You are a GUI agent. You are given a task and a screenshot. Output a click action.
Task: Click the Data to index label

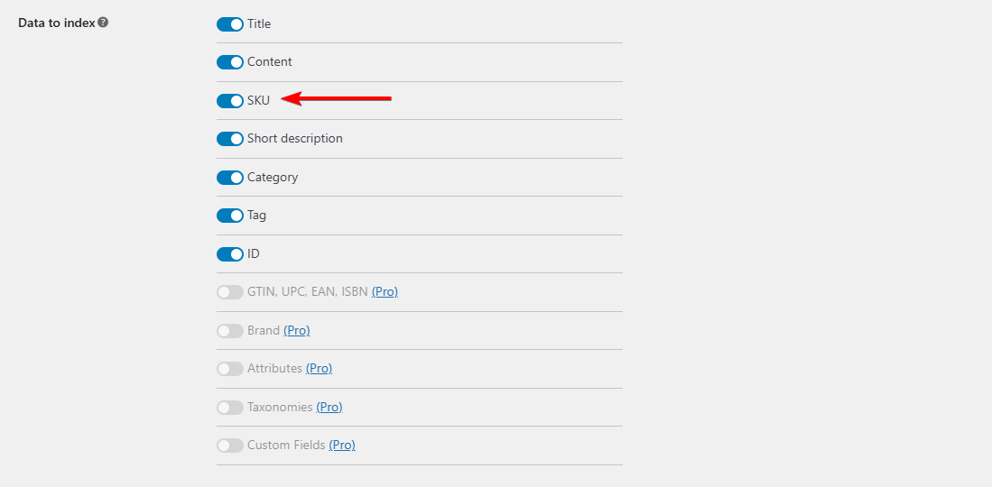pyautogui.click(x=57, y=22)
